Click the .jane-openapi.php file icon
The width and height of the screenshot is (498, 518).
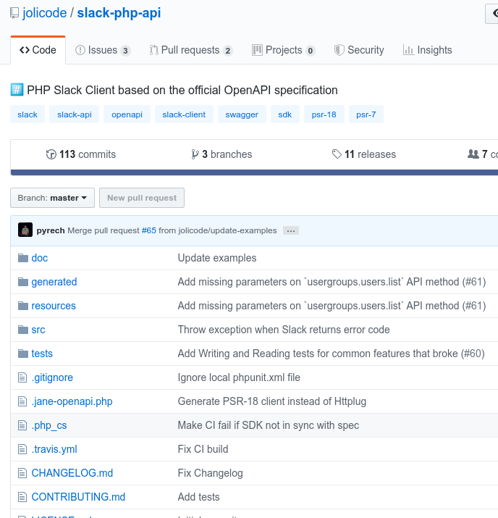click(x=22, y=401)
